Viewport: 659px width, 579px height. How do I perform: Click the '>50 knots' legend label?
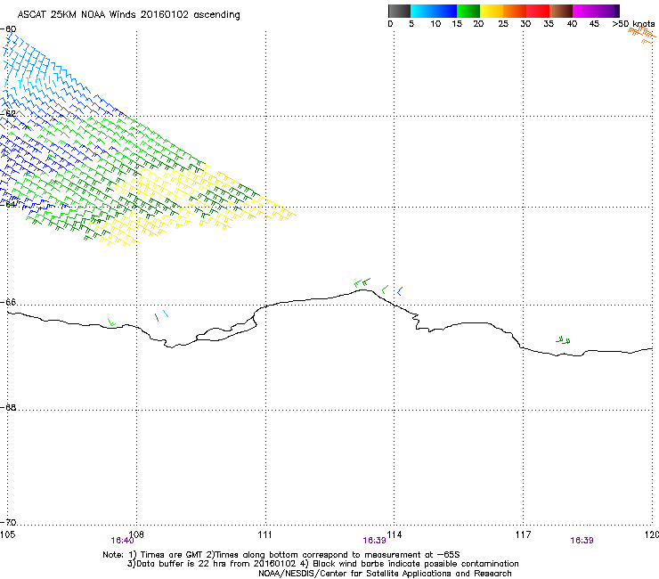click(633, 24)
